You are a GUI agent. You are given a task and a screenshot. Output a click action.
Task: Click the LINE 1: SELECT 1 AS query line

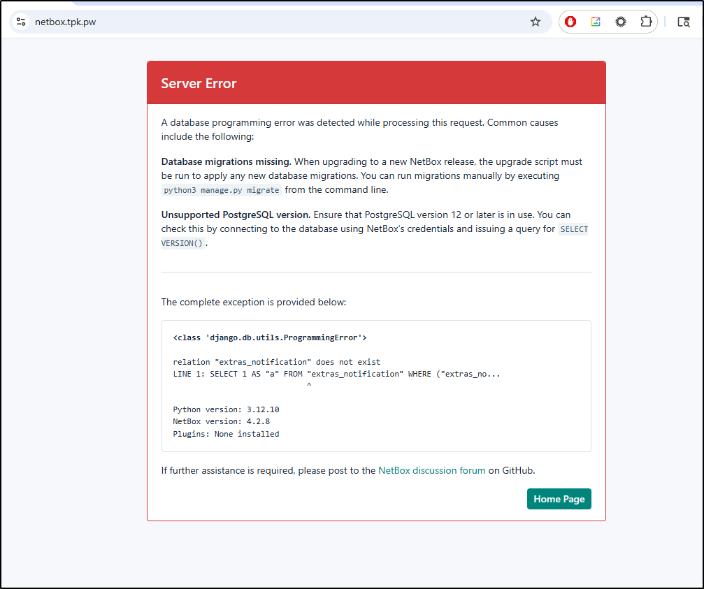click(x=336, y=374)
